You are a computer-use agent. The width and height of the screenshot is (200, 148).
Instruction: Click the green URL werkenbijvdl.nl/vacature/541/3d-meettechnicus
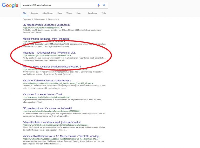(x=46, y=55)
